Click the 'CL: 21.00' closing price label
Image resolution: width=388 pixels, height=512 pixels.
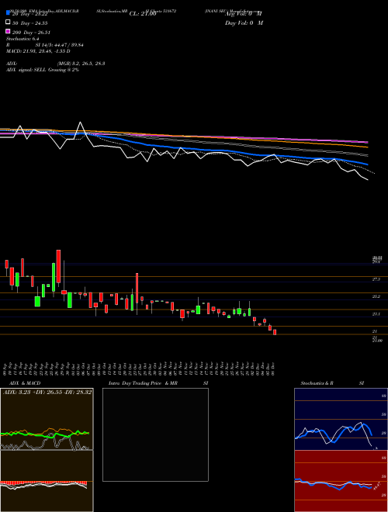[143, 14]
